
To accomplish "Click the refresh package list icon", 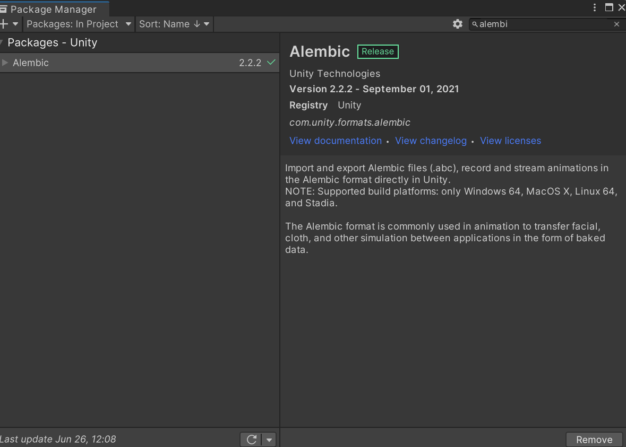I will coord(252,440).
